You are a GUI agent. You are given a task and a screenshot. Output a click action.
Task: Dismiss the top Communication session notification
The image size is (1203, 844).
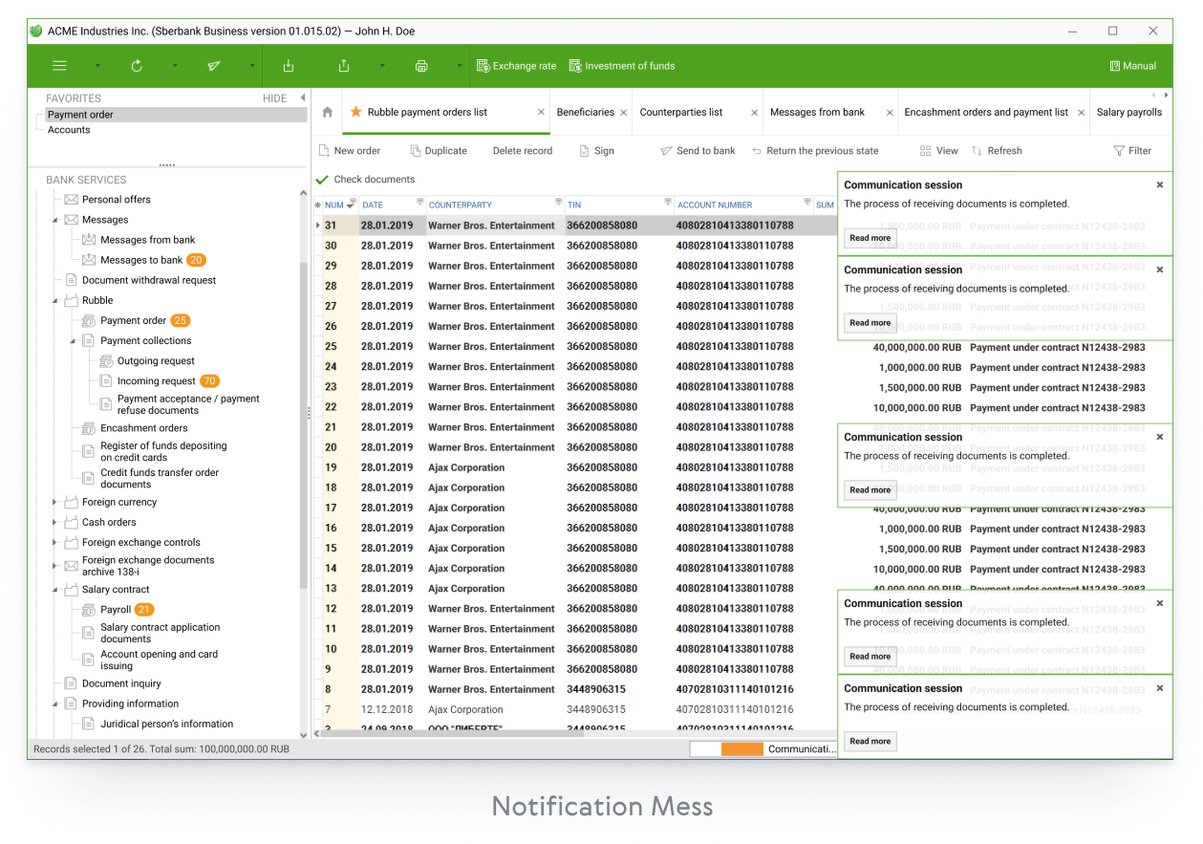1160,185
